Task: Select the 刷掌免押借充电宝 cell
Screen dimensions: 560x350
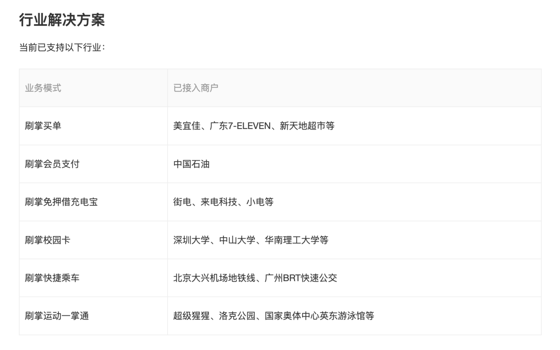Action: (61, 202)
